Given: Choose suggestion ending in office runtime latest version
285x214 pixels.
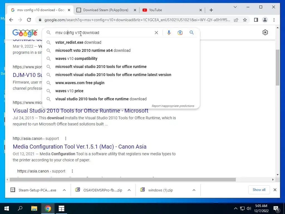Looking at the screenshot, I should pos(121,75).
